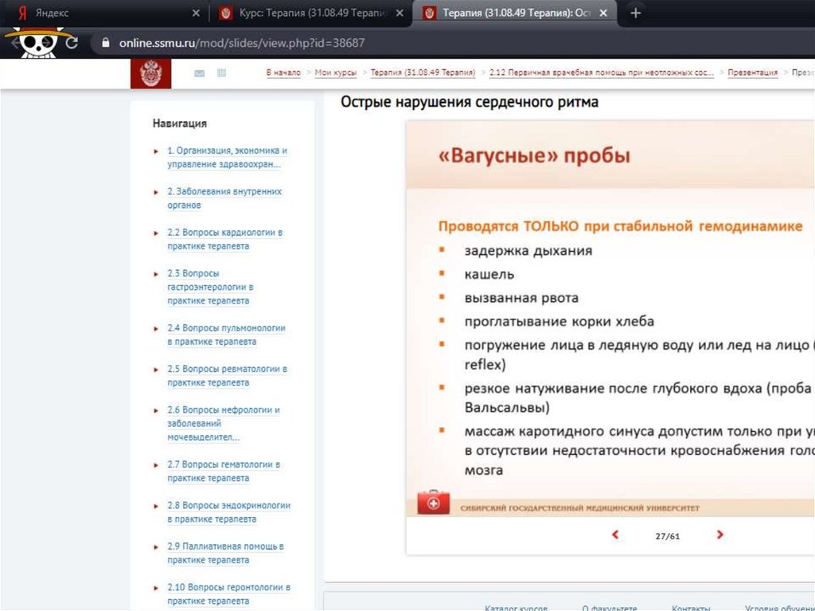
Task: Open the 2.12 Первичная врачебная помощь breadcrumb
Action: tap(602, 72)
